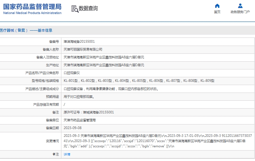The image size is (255, 161).
Task: Click the 产品描述/主要组成成分 label
Action: click(42, 89)
